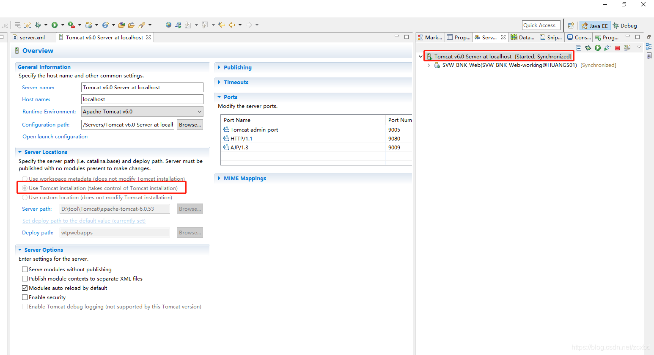Click Open launch configuration link
The width and height of the screenshot is (654, 355).
pos(55,137)
